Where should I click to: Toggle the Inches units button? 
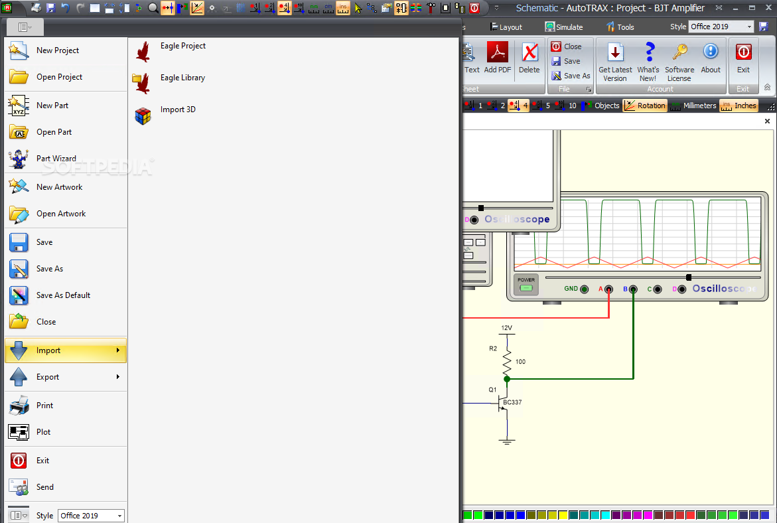pyautogui.click(x=739, y=106)
